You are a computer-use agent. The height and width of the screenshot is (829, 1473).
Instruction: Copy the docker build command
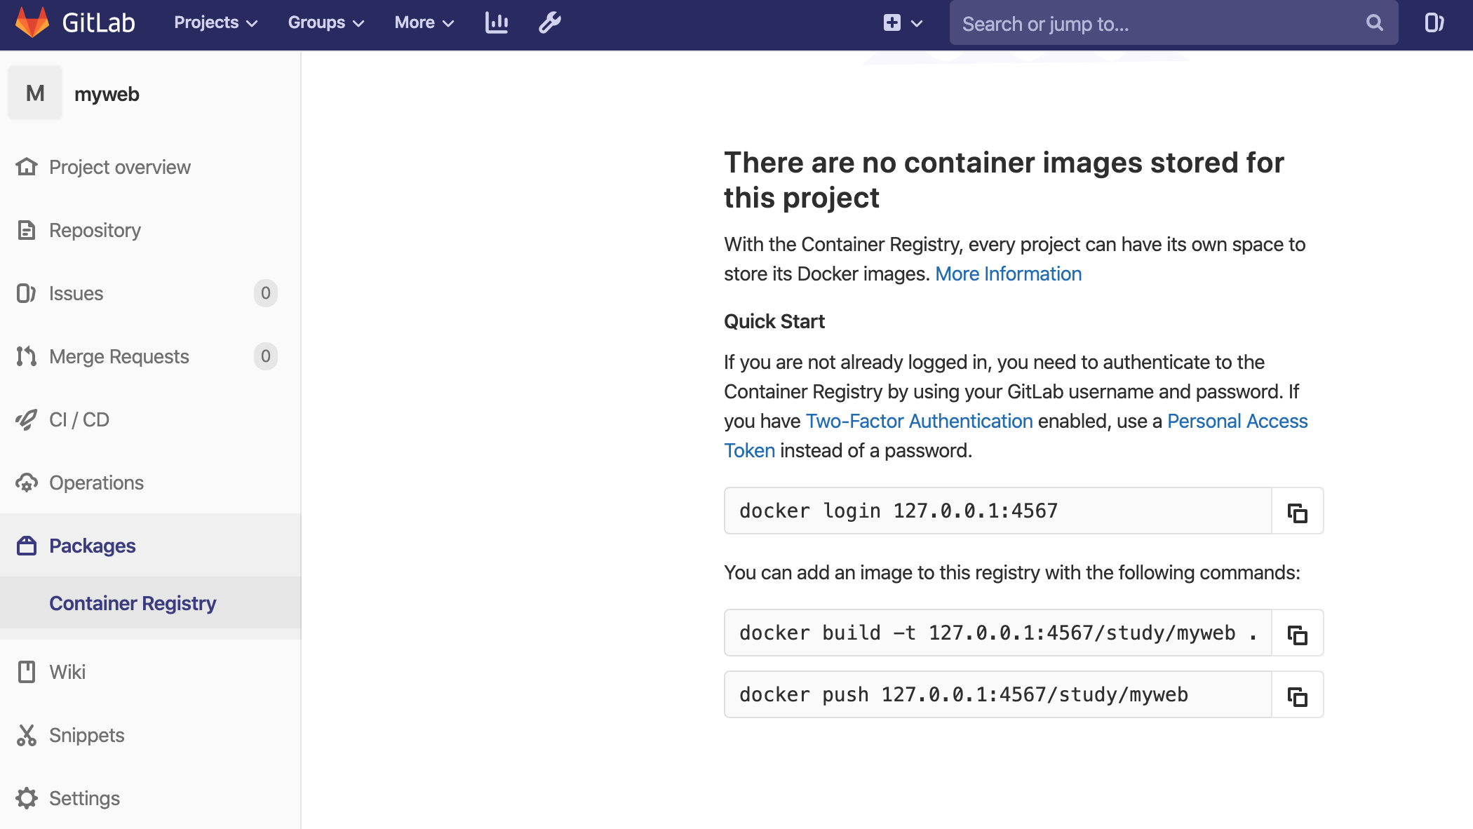(x=1297, y=635)
